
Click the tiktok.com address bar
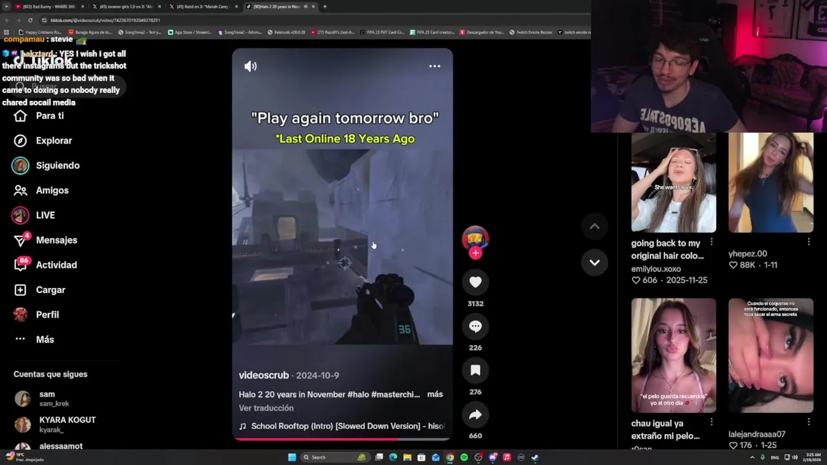tap(310, 20)
